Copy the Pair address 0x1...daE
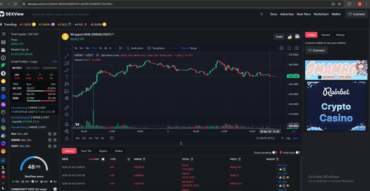This screenshot has height=191, width=370. pyautogui.click(x=50, y=134)
